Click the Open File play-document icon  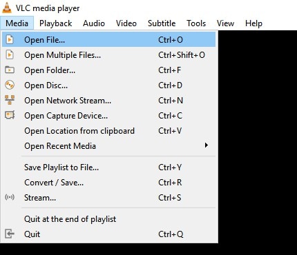pos(10,39)
